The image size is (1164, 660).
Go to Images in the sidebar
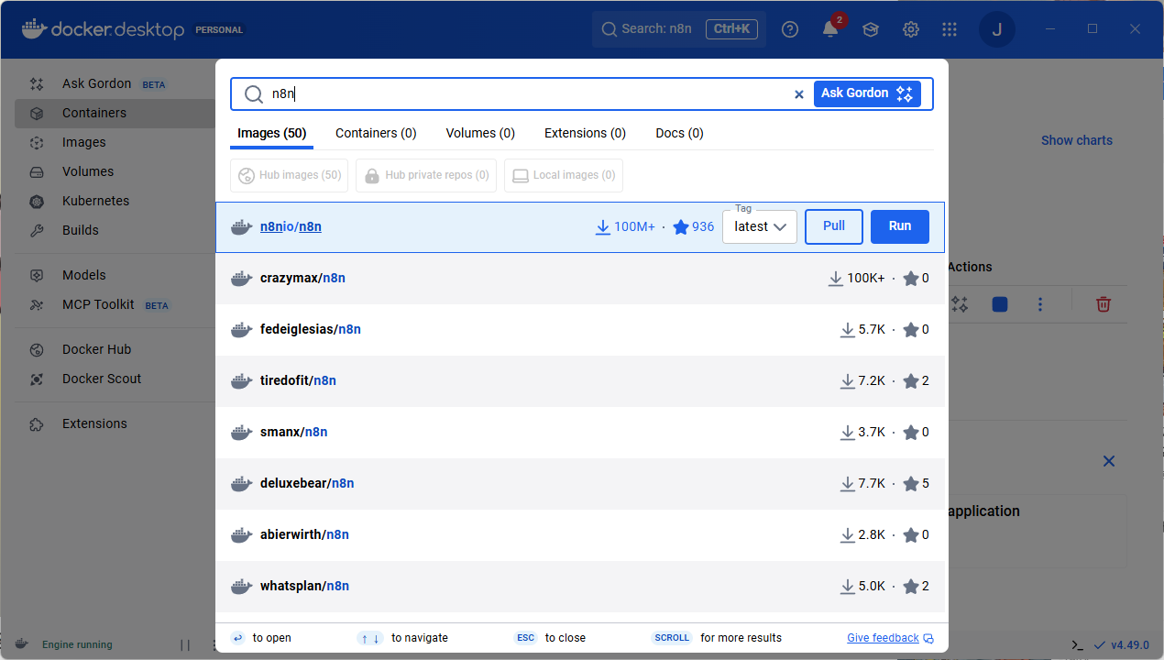84,142
